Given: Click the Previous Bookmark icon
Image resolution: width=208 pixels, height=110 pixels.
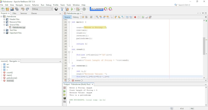Looking at the screenshot, I should pos(116,17).
